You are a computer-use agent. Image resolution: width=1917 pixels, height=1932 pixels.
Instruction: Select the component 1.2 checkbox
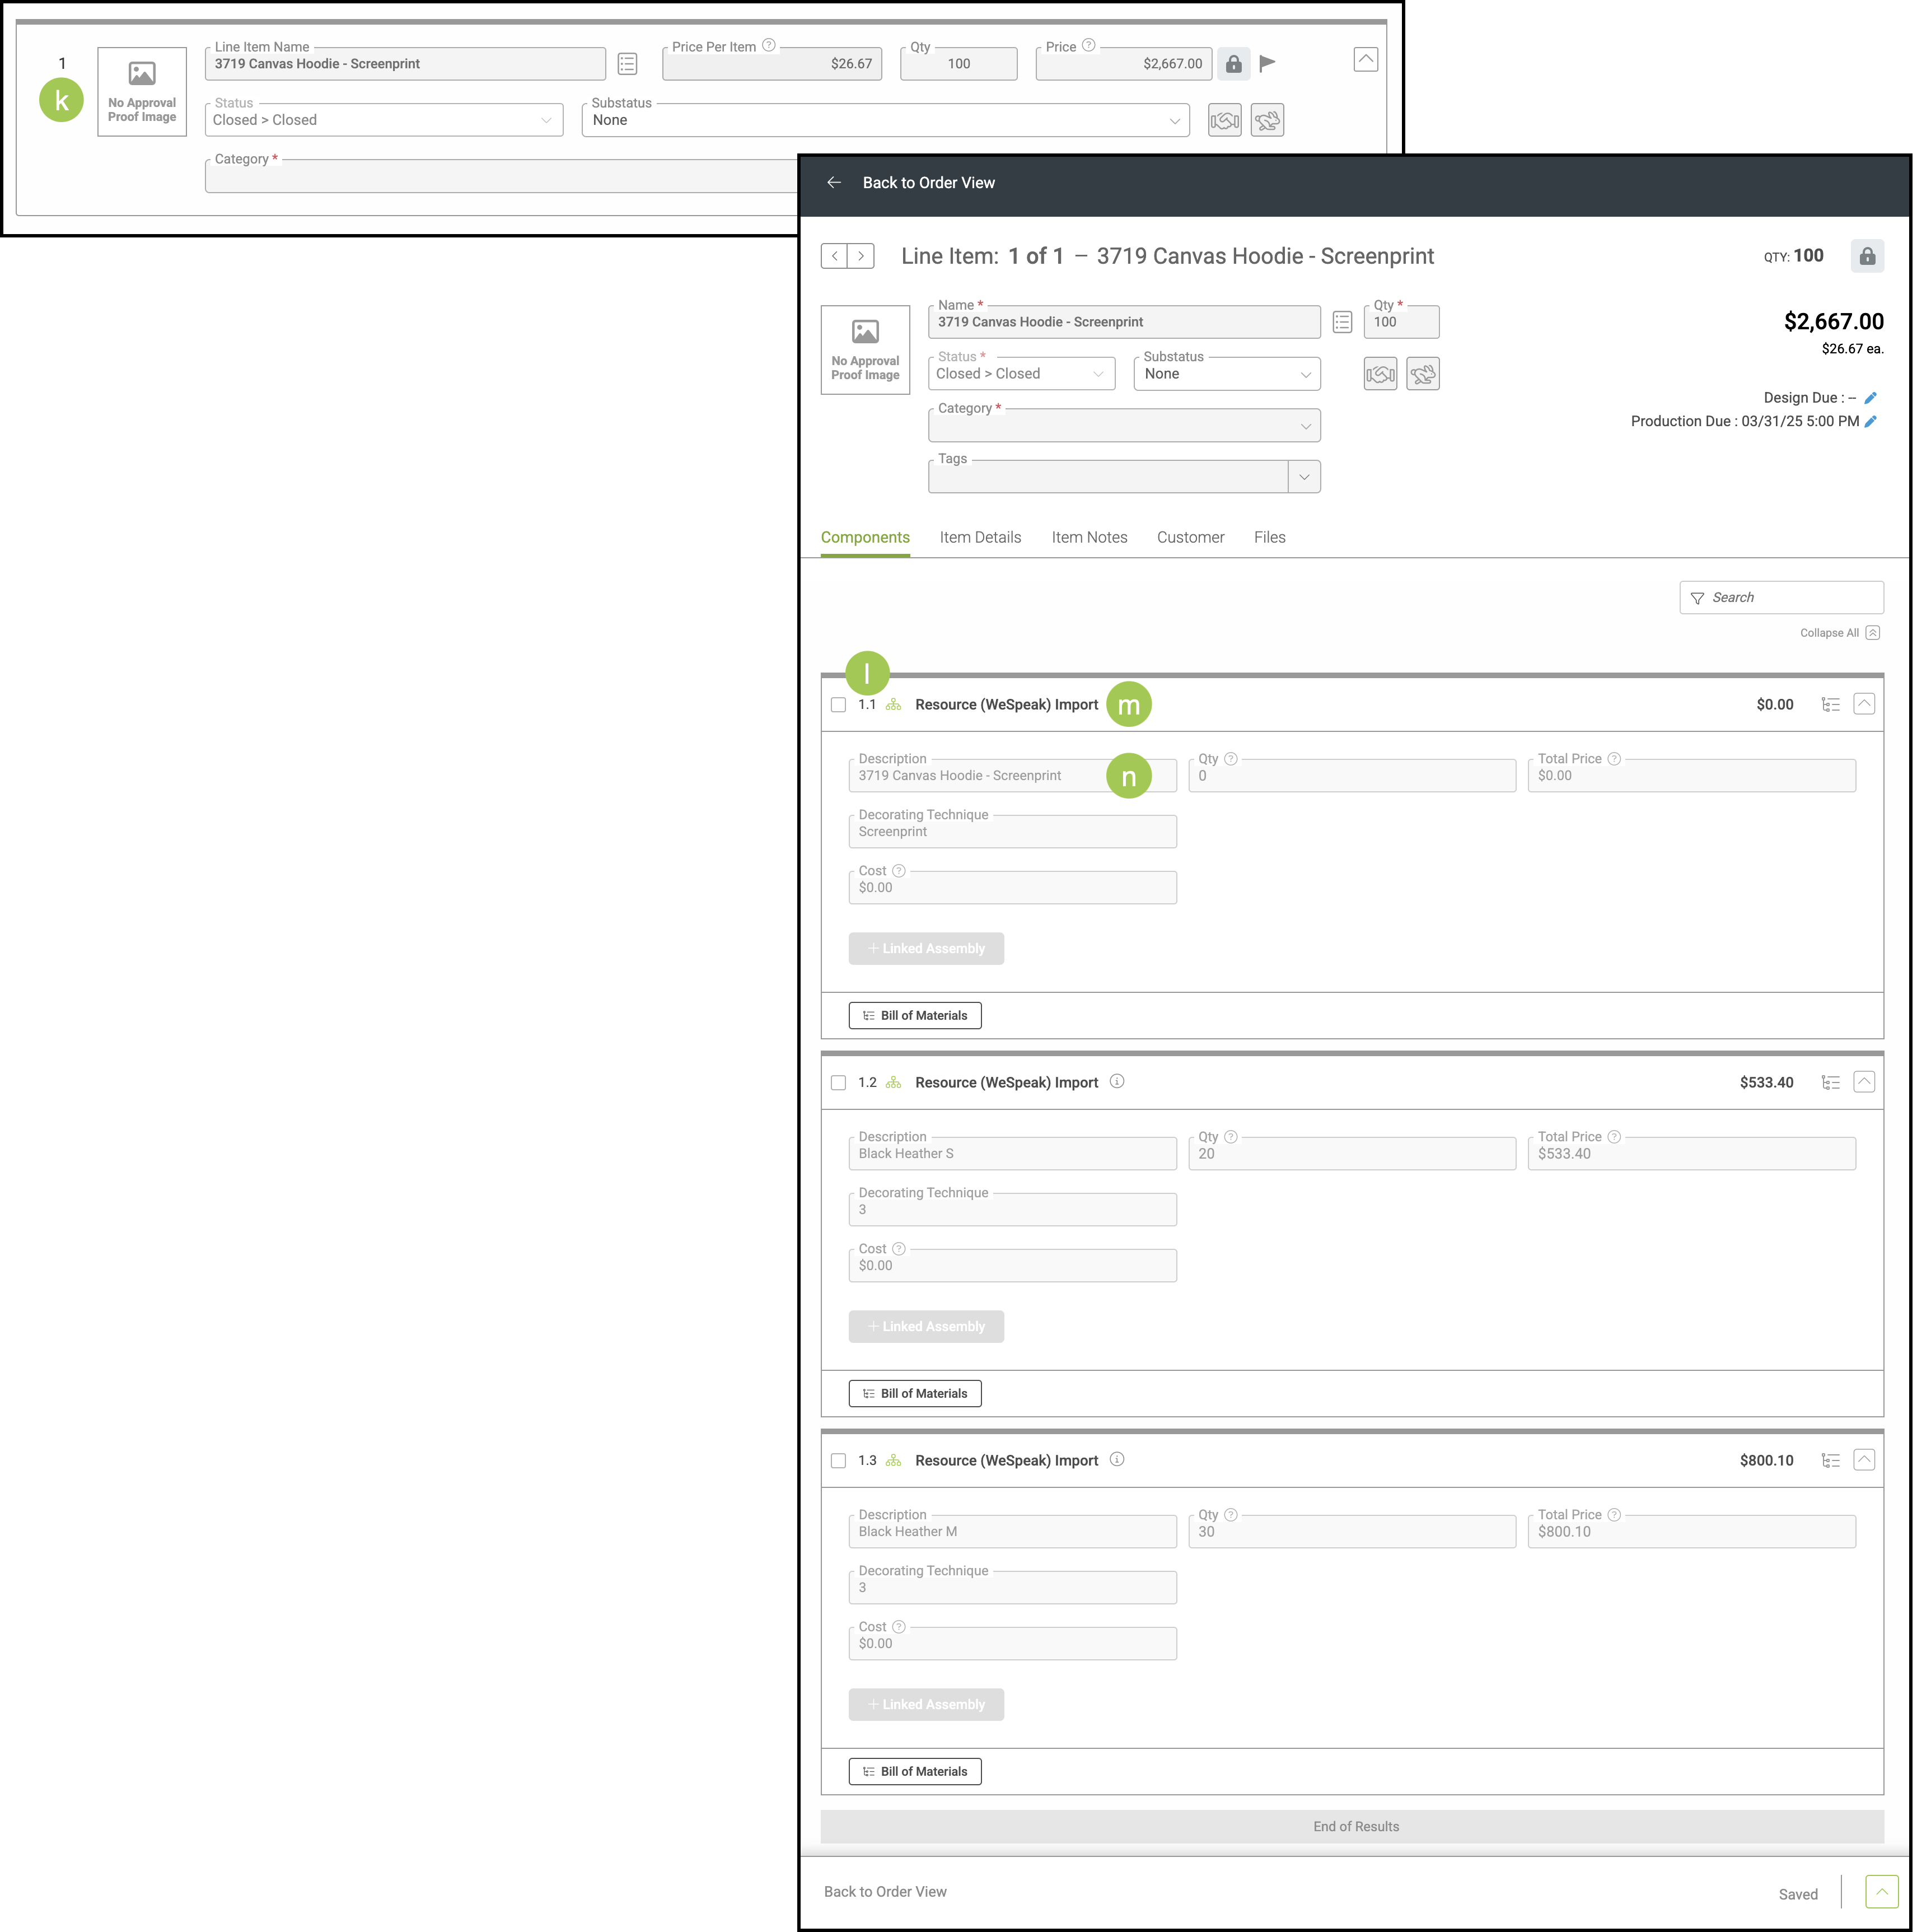click(x=838, y=1083)
